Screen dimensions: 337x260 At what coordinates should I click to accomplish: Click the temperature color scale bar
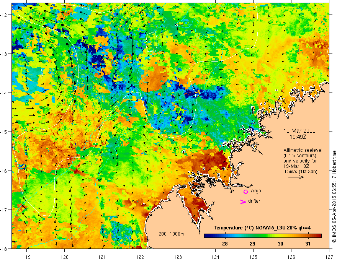(x=263, y=236)
